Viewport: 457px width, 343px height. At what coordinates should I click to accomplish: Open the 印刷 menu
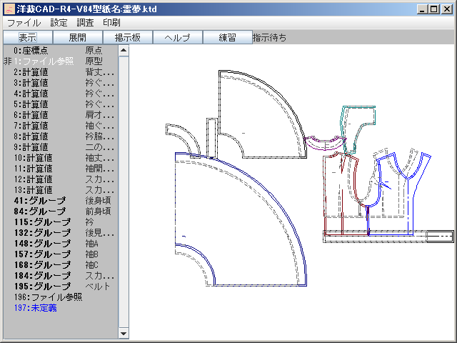111,23
